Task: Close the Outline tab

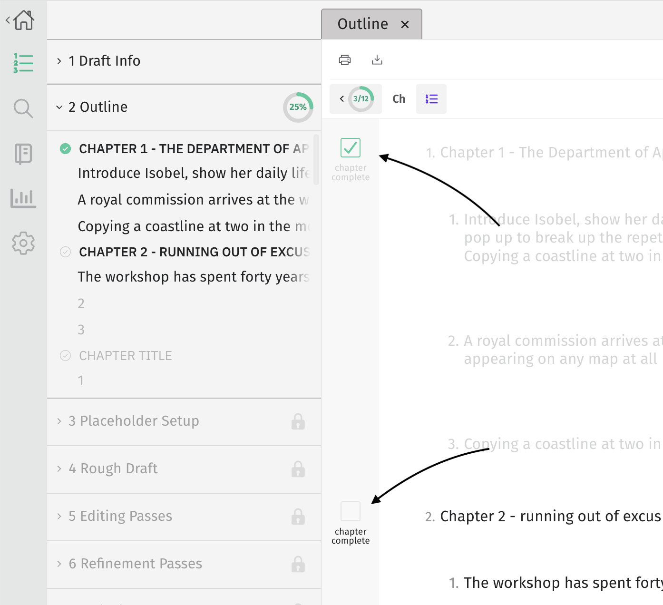Action: click(x=405, y=24)
